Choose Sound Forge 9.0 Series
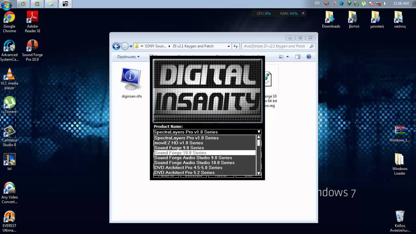The height and width of the screenshot is (234, 416). [205, 148]
